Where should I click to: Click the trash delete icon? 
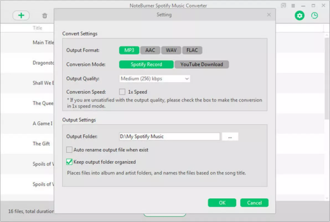[x=45, y=16]
